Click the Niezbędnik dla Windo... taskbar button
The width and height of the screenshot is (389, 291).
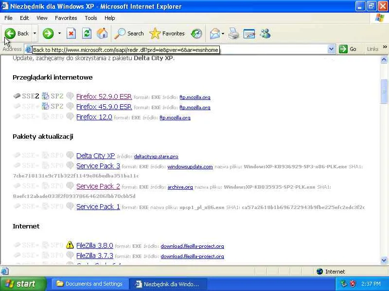tap(168, 284)
